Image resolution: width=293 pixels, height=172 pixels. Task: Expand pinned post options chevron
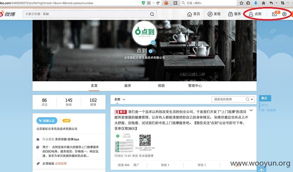(251, 110)
